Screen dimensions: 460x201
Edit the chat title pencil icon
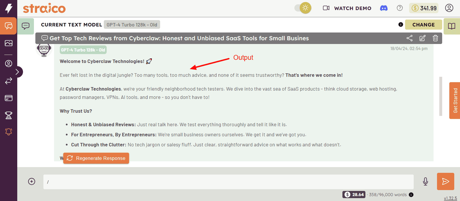(x=422, y=38)
